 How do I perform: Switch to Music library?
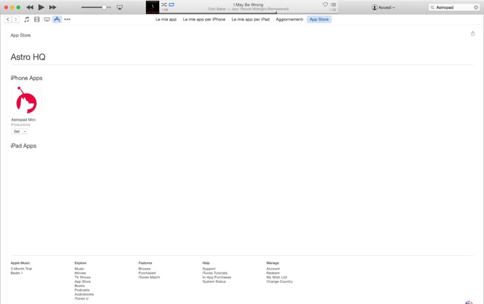click(27, 19)
